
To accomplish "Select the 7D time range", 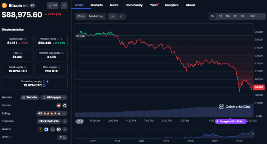I will coord(220,16).
